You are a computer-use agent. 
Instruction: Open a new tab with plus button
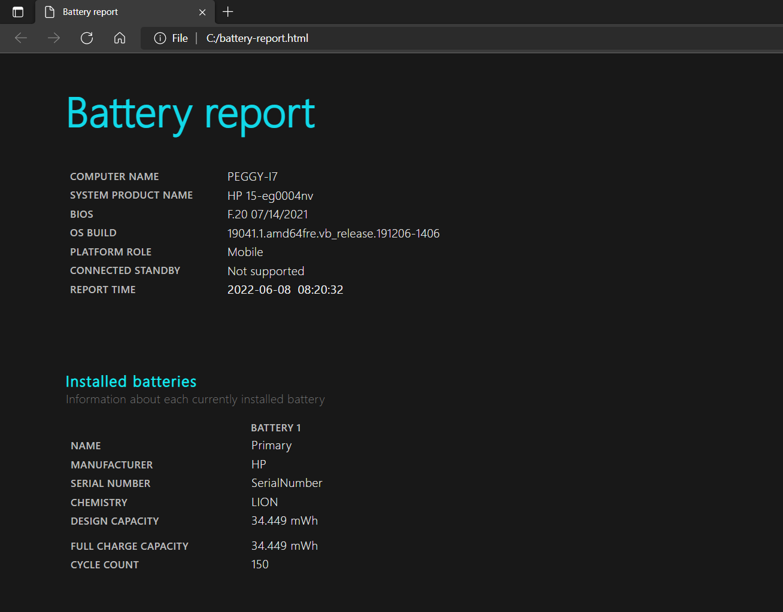[x=228, y=12]
